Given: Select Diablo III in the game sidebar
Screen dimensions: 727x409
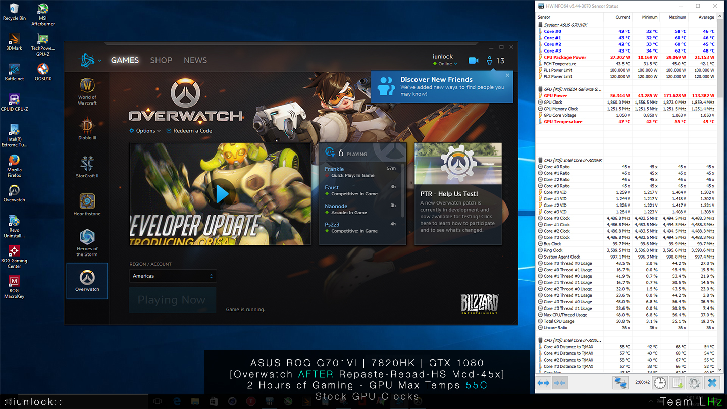Looking at the screenshot, I should click(87, 128).
